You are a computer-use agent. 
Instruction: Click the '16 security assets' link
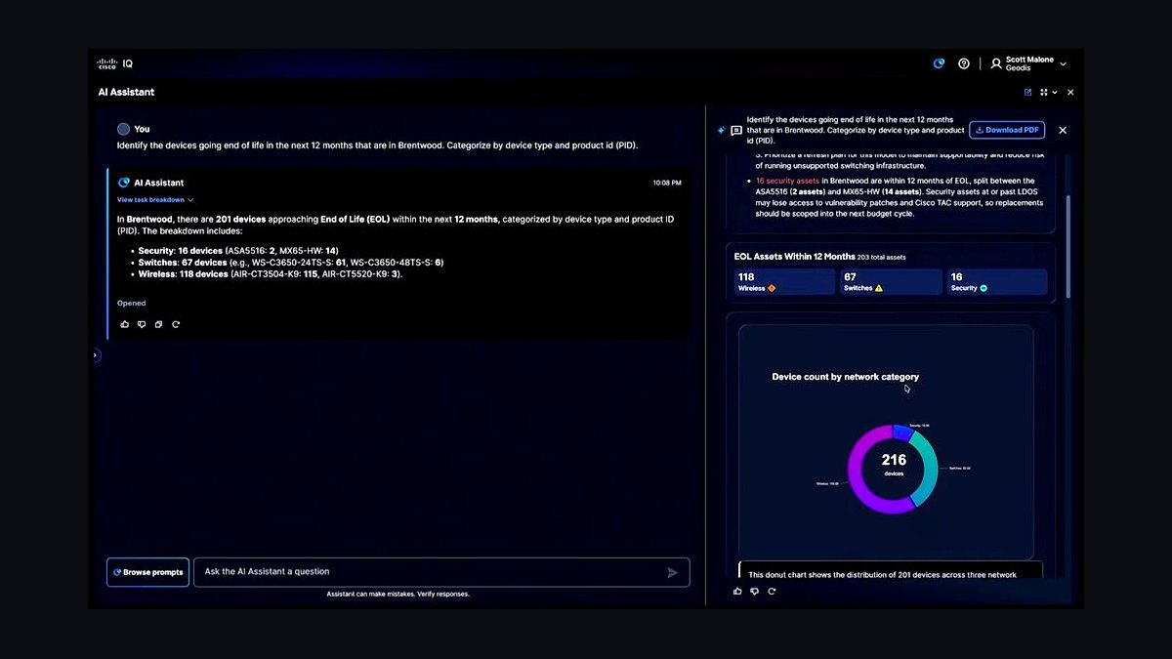tap(787, 181)
